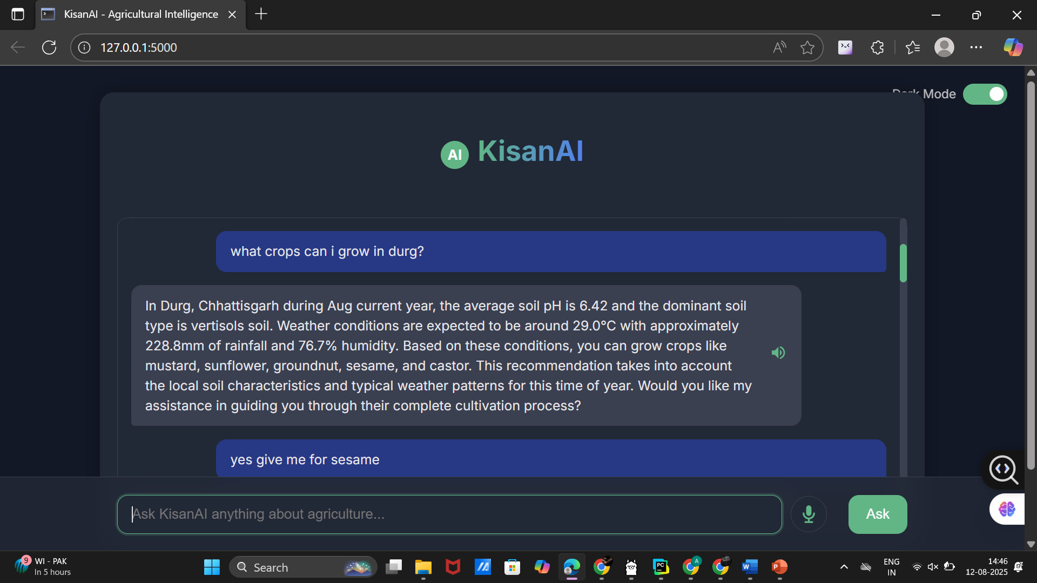
Task: Open browser Extensions puzzle icon
Action: click(877, 48)
